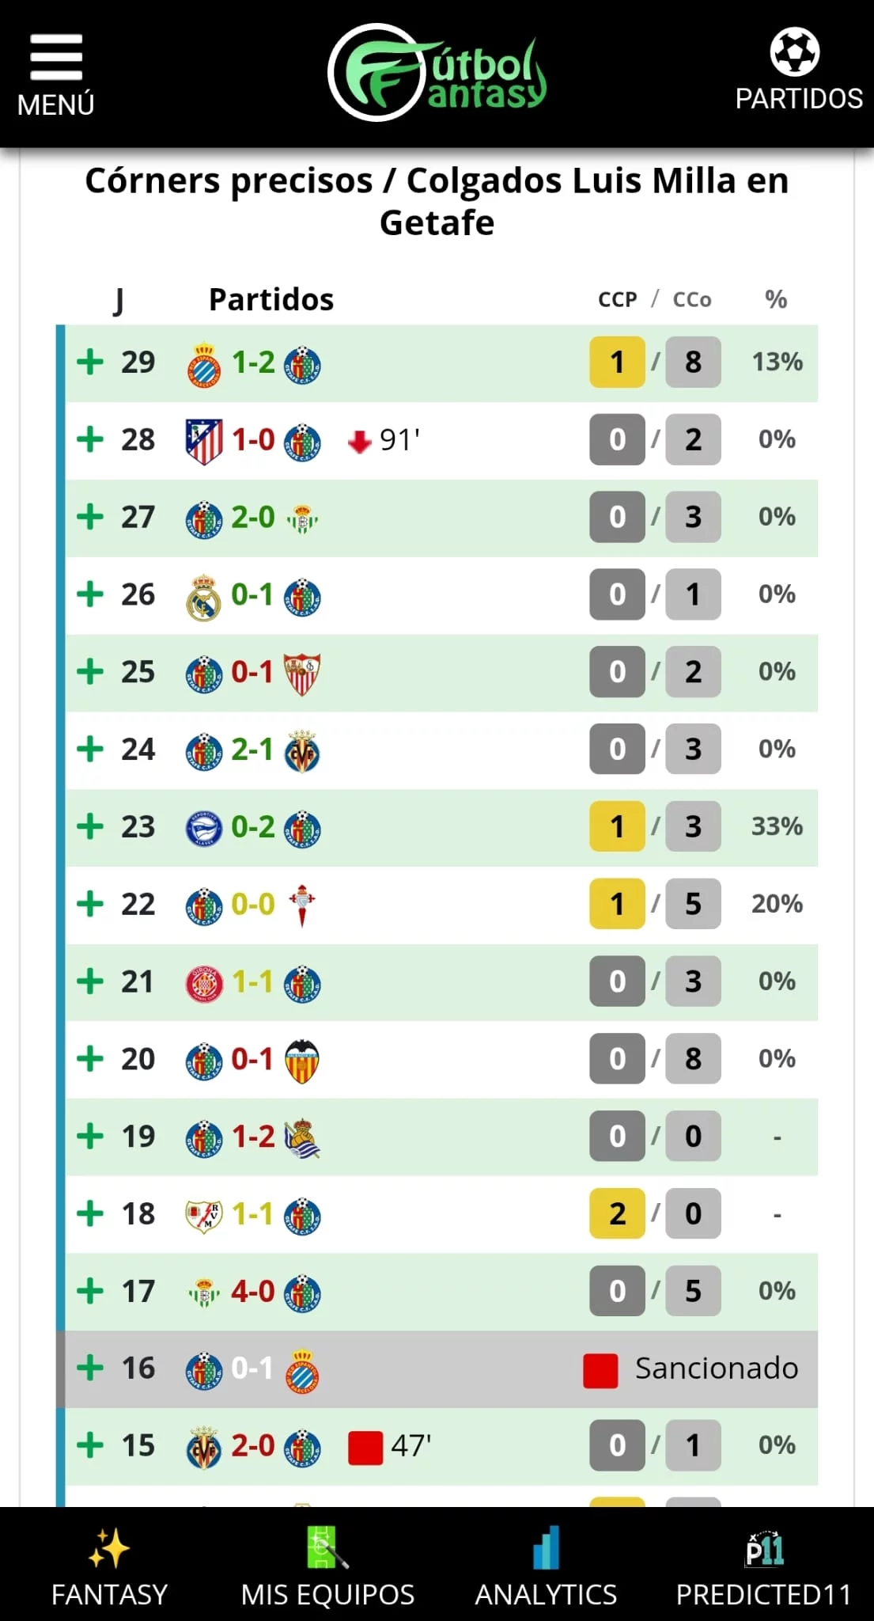The image size is (874, 1621).
Task: Expand the matchday 23 row
Action: click(x=90, y=826)
